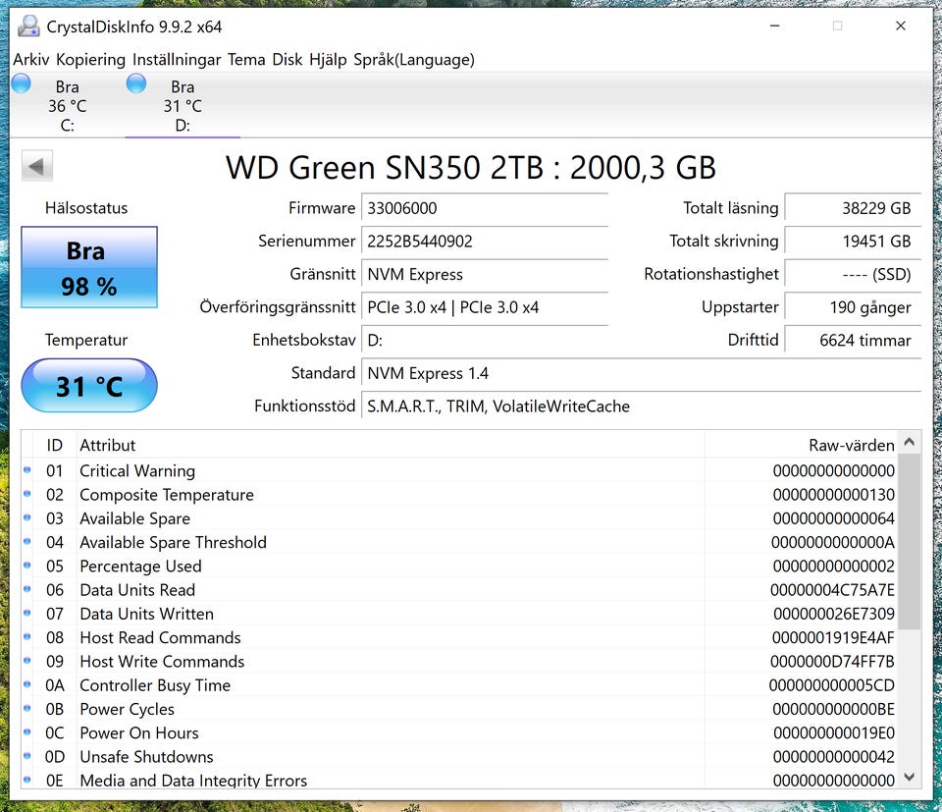Open the Inställningar menu
The image size is (942, 812).
(x=177, y=60)
